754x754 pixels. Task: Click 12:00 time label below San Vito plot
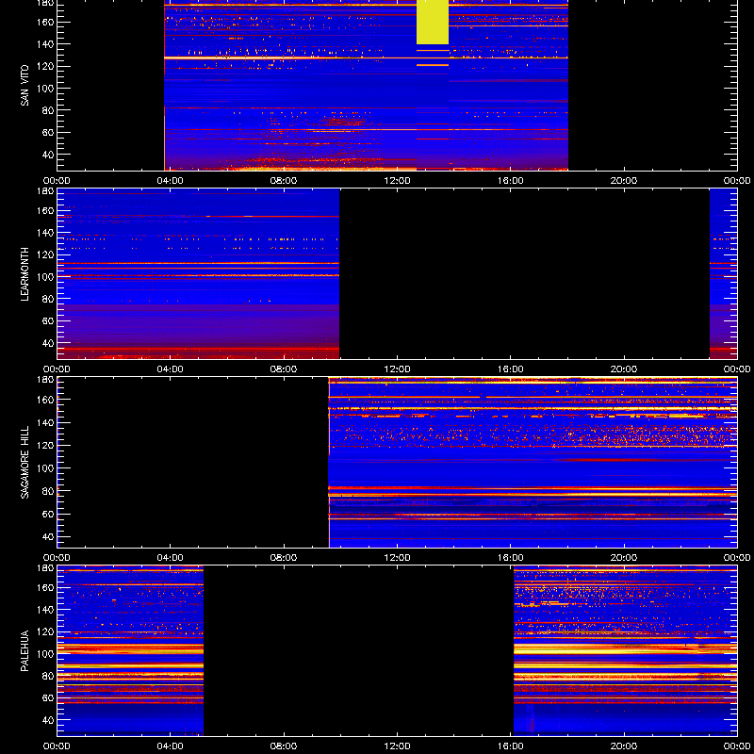coord(397,181)
